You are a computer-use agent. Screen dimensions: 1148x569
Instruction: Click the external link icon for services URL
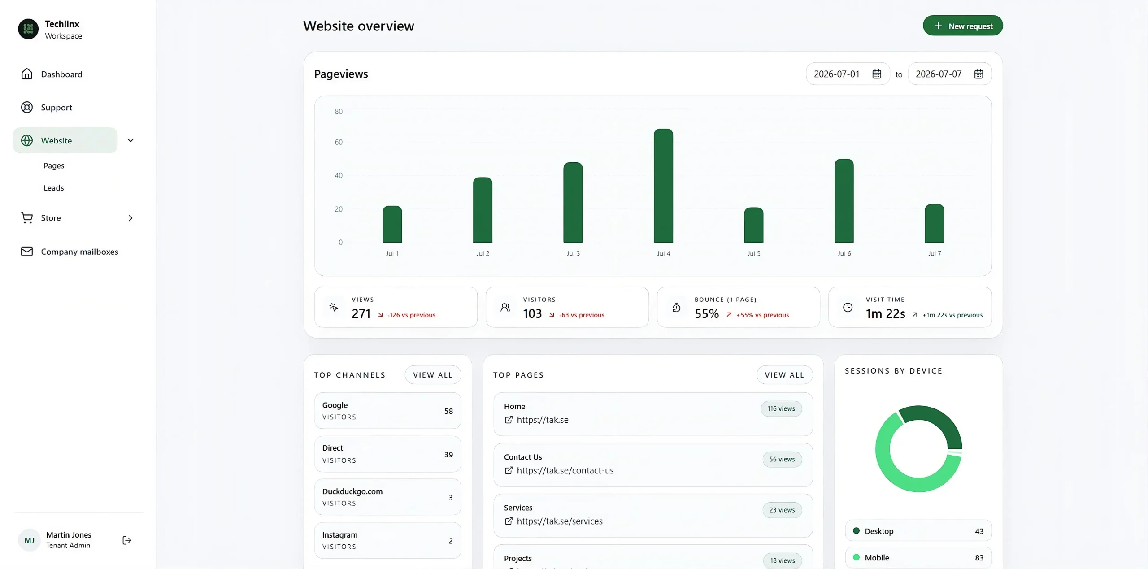coord(509,521)
